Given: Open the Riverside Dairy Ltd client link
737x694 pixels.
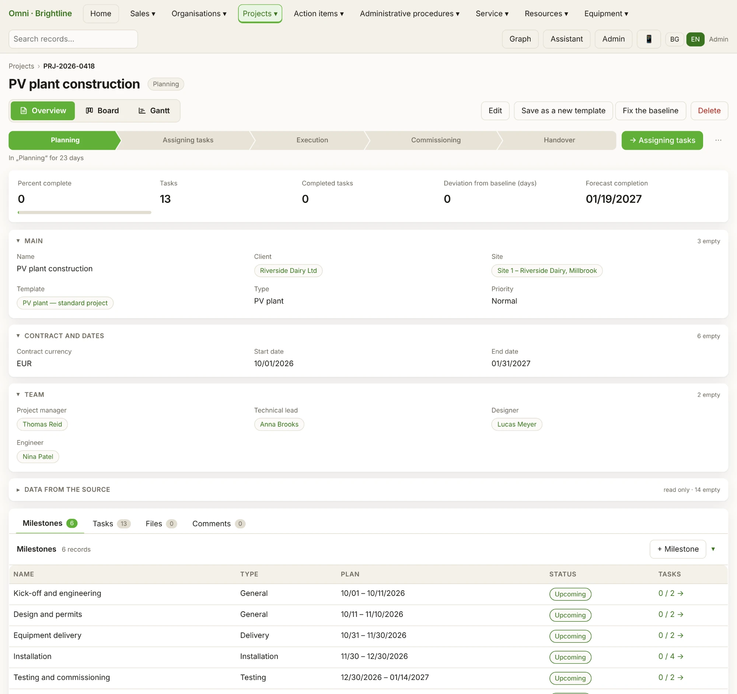Looking at the screenshot, I should [288, 270].
